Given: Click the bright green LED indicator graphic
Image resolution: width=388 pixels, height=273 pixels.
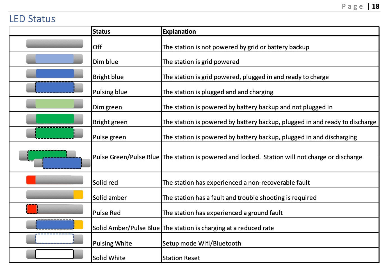Looking at the screenshot, I should (55, 119).
